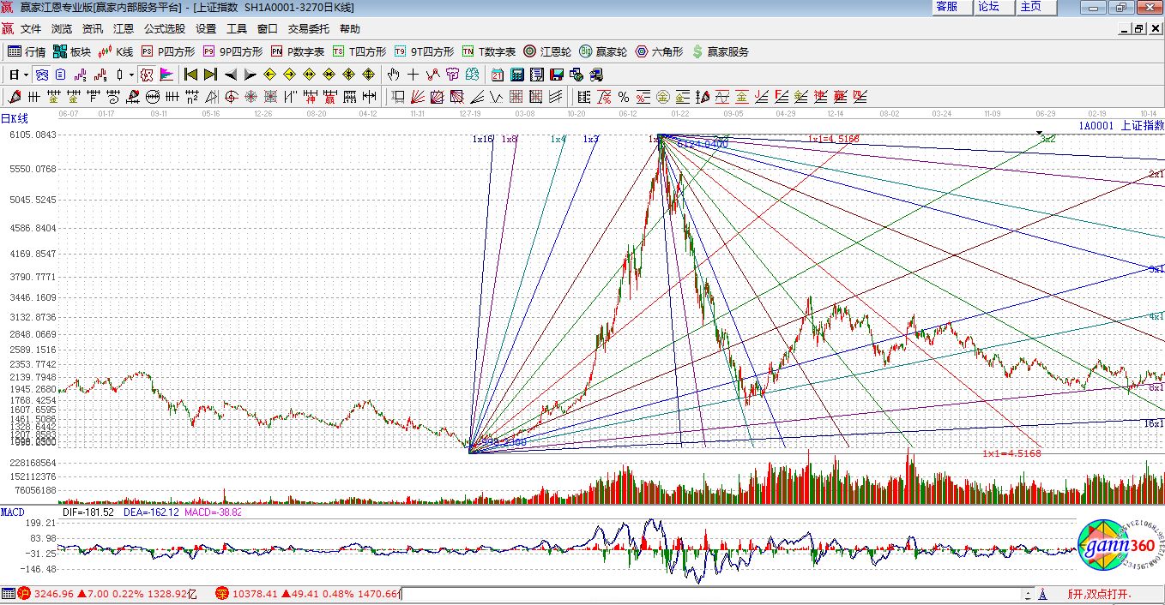Jump to last bar with green arrow
Screen dimensions: 1165x605
(210, 75)
